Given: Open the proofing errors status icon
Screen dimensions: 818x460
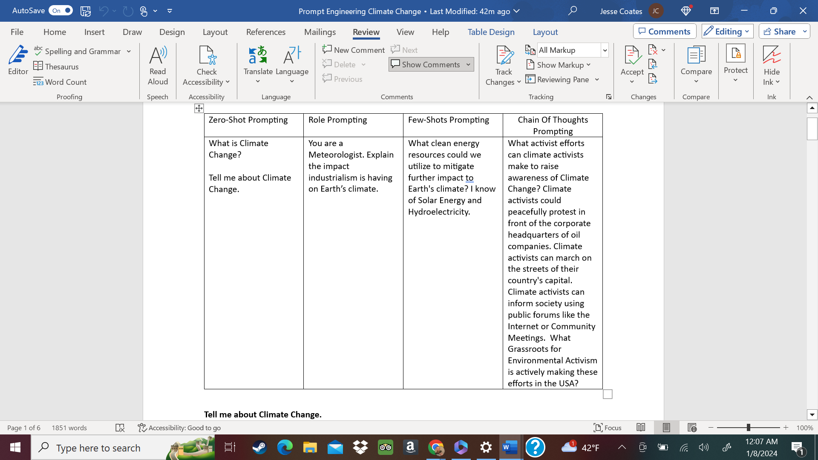Looking at the screenshot, I should pos(120,428).
